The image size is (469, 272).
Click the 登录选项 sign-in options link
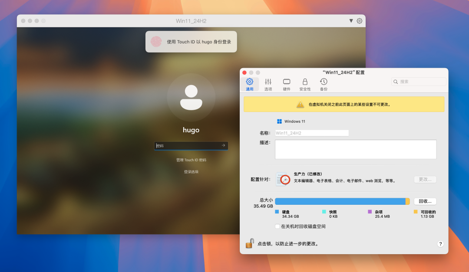tap(191, 172)
